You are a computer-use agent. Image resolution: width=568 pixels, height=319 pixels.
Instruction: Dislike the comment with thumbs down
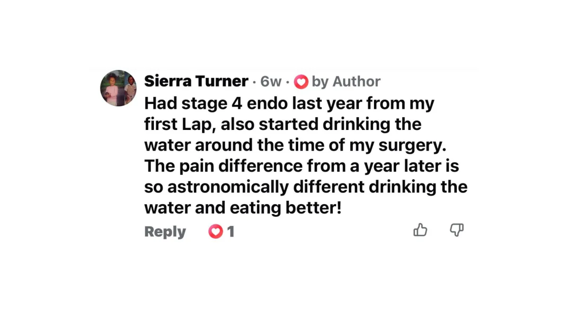(456, 230)
